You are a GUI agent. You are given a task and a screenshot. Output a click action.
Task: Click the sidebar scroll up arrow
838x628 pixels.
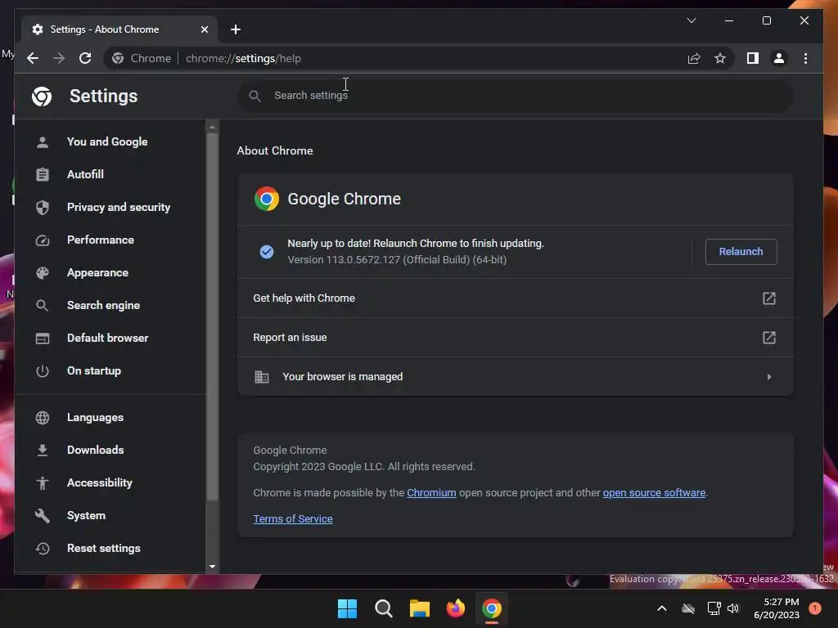(x=212, y=127)
